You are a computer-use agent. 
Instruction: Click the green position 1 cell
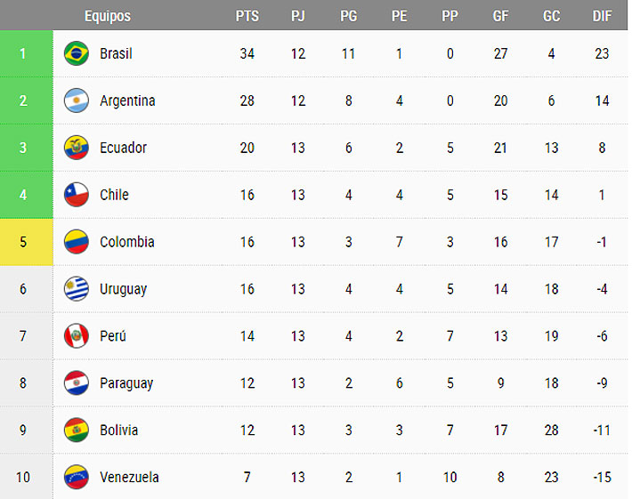click(24, 53)
